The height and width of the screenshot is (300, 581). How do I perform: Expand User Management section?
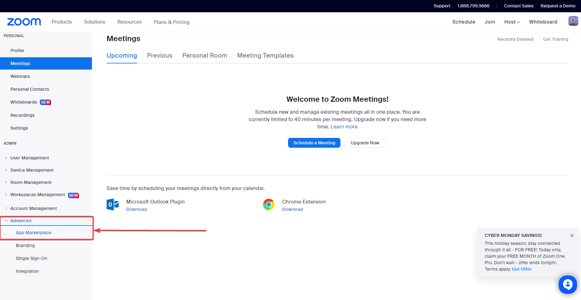[x=30, y=158]
